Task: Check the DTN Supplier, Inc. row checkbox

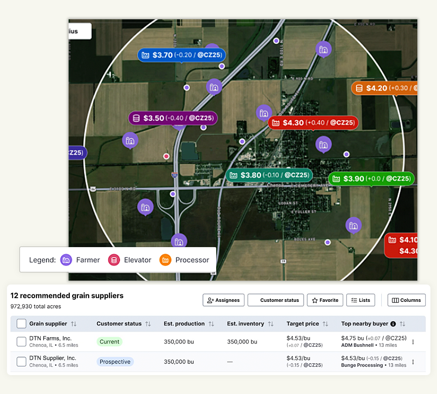Action: (x=21, y=362)
